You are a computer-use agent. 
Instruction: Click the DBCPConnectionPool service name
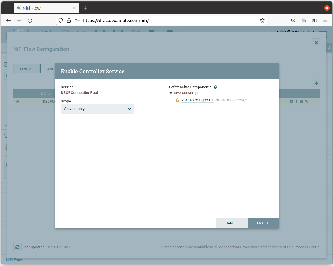click(79, 93)
